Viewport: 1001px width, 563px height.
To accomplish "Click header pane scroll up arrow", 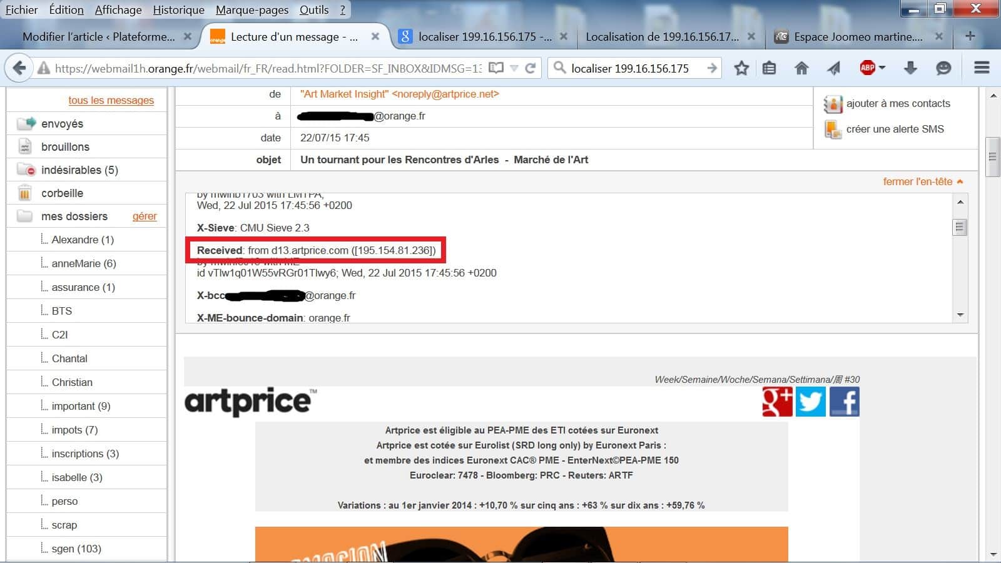I will click(x=960, y=202).
